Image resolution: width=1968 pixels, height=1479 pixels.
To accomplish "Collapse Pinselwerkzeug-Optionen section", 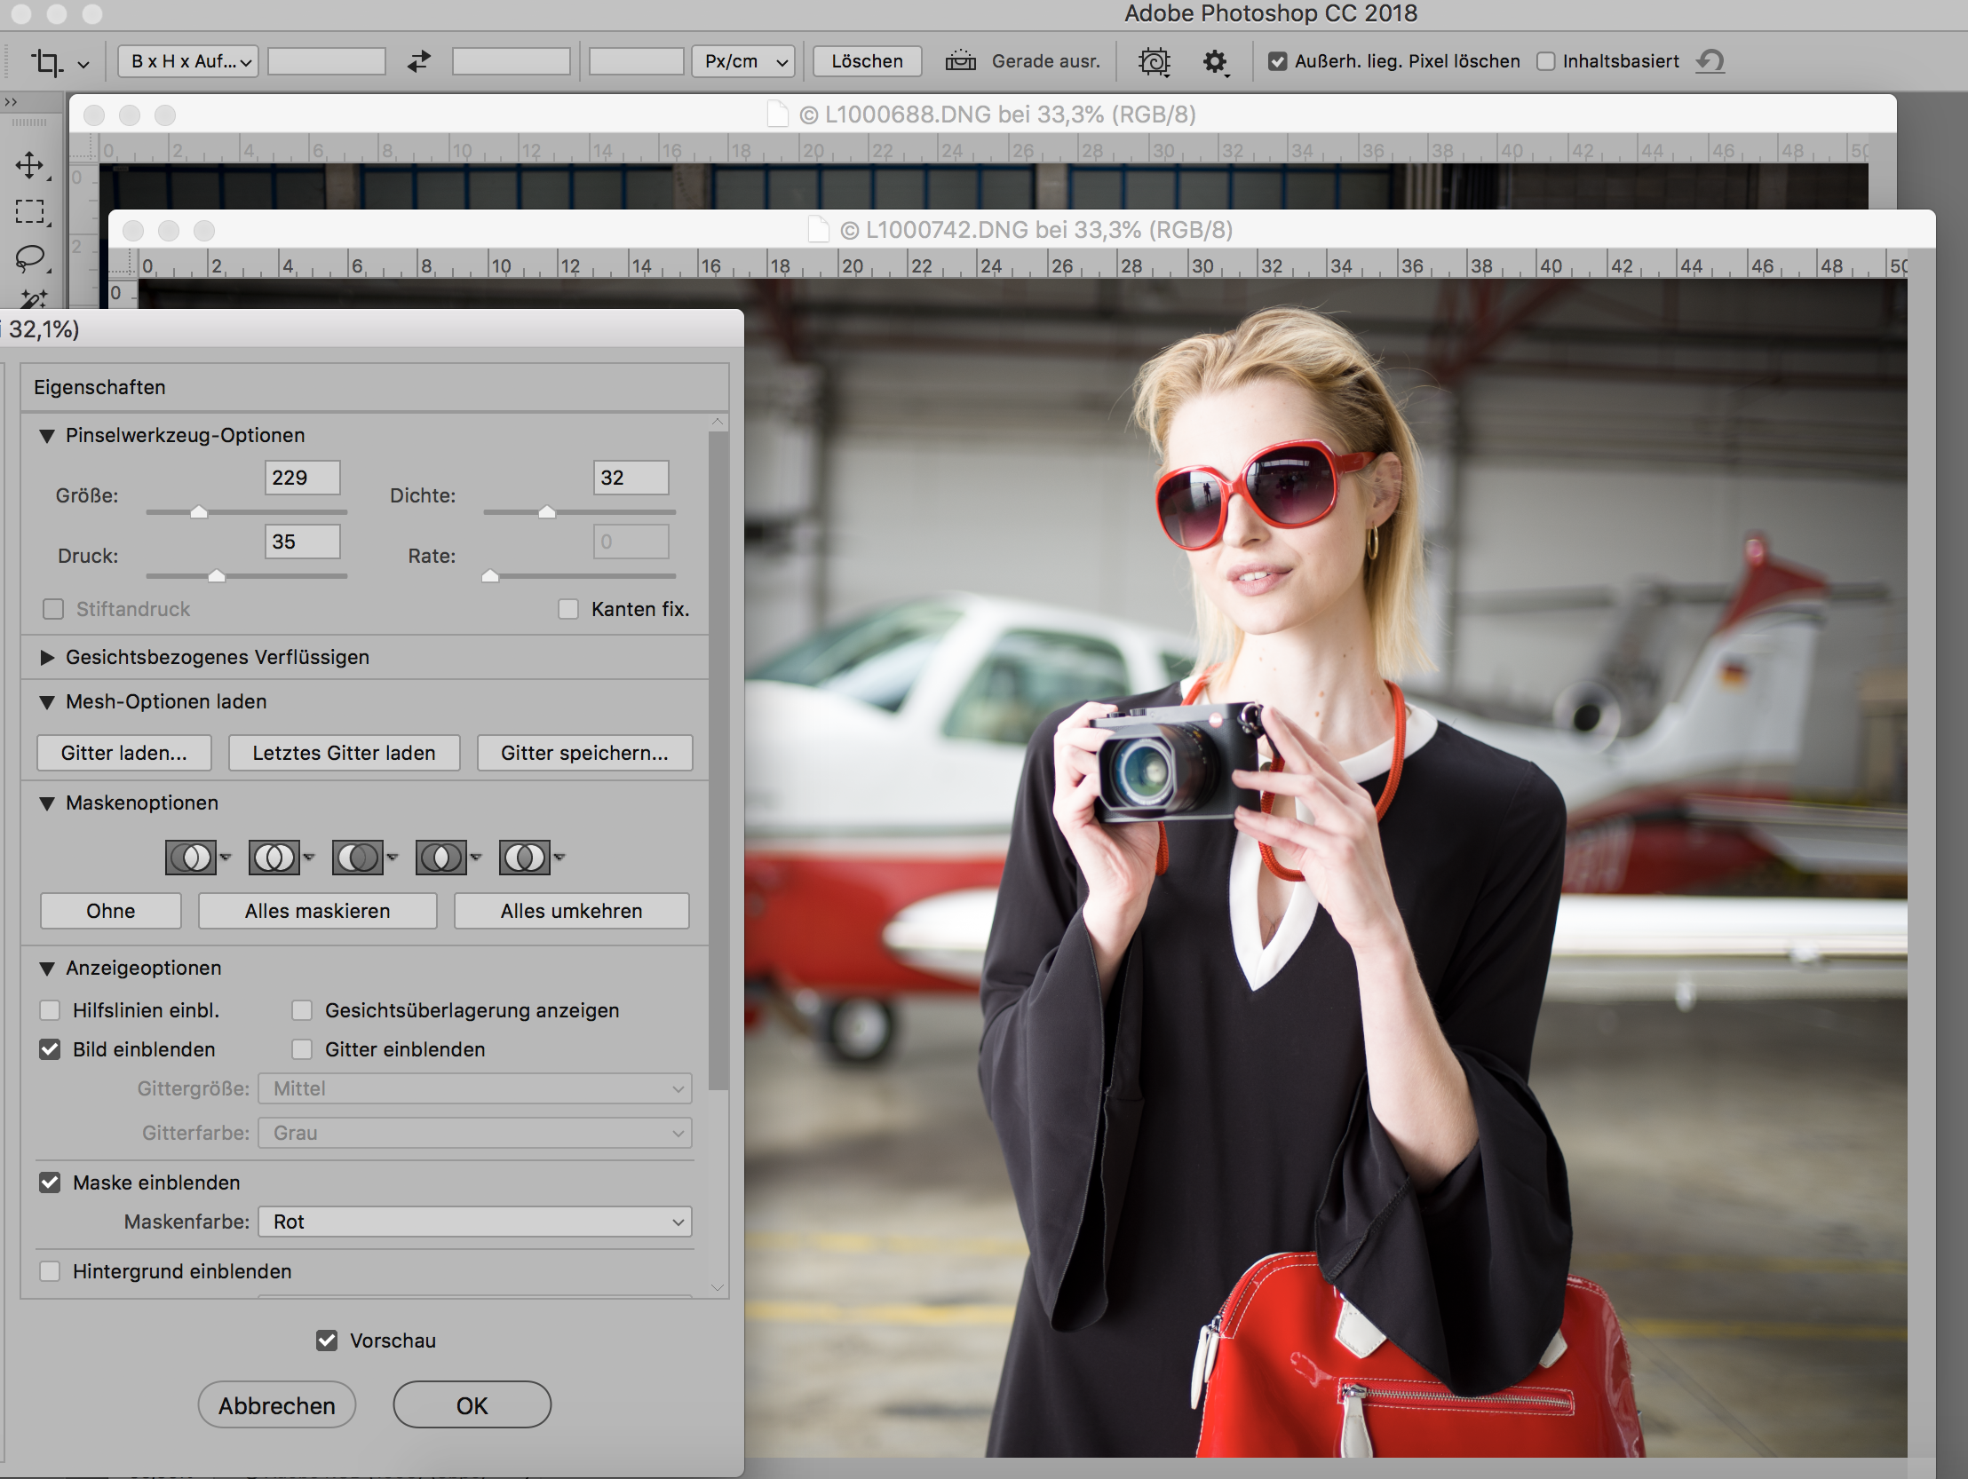I will click(47, 436).
